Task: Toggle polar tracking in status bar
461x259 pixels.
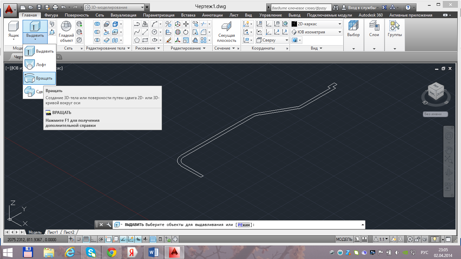Action: click(x=101, y=239)
